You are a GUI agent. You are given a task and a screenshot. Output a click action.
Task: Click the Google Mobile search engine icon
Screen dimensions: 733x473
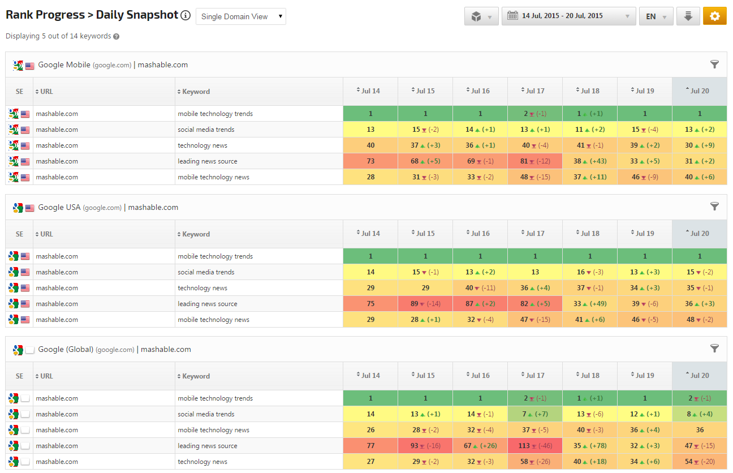[x=18, y=65]
